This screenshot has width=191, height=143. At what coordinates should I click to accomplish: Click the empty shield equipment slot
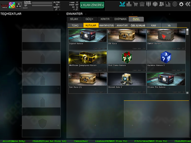coord(41,126)
